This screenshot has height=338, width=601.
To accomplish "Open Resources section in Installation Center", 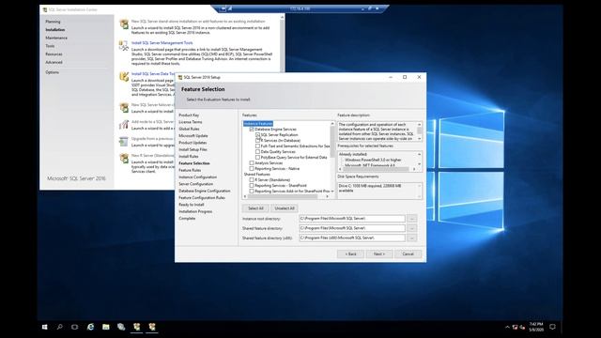I will point(54,54).
